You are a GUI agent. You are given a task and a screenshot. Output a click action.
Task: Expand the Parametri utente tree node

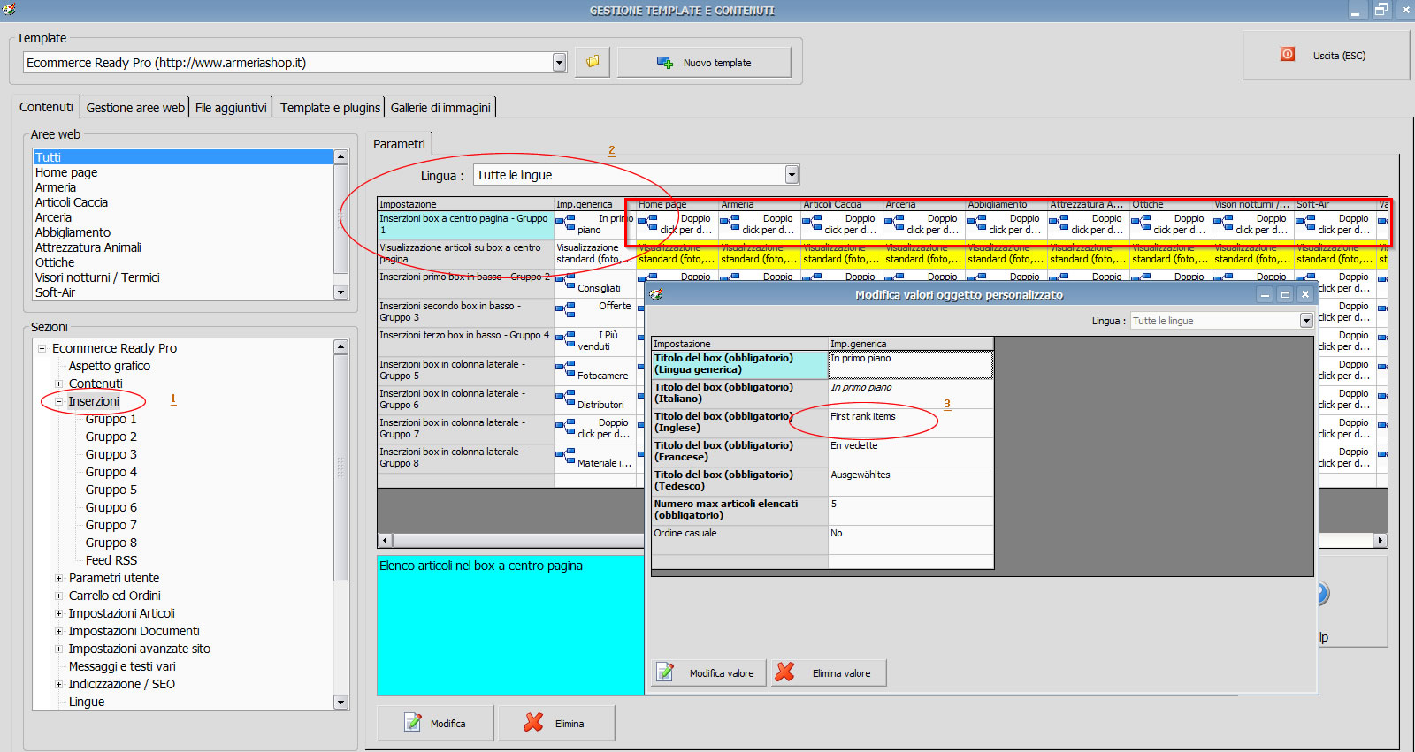pyautogui.click(x=59, y=578)
